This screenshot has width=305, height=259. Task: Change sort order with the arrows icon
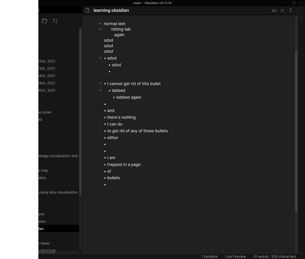point(55,21)
